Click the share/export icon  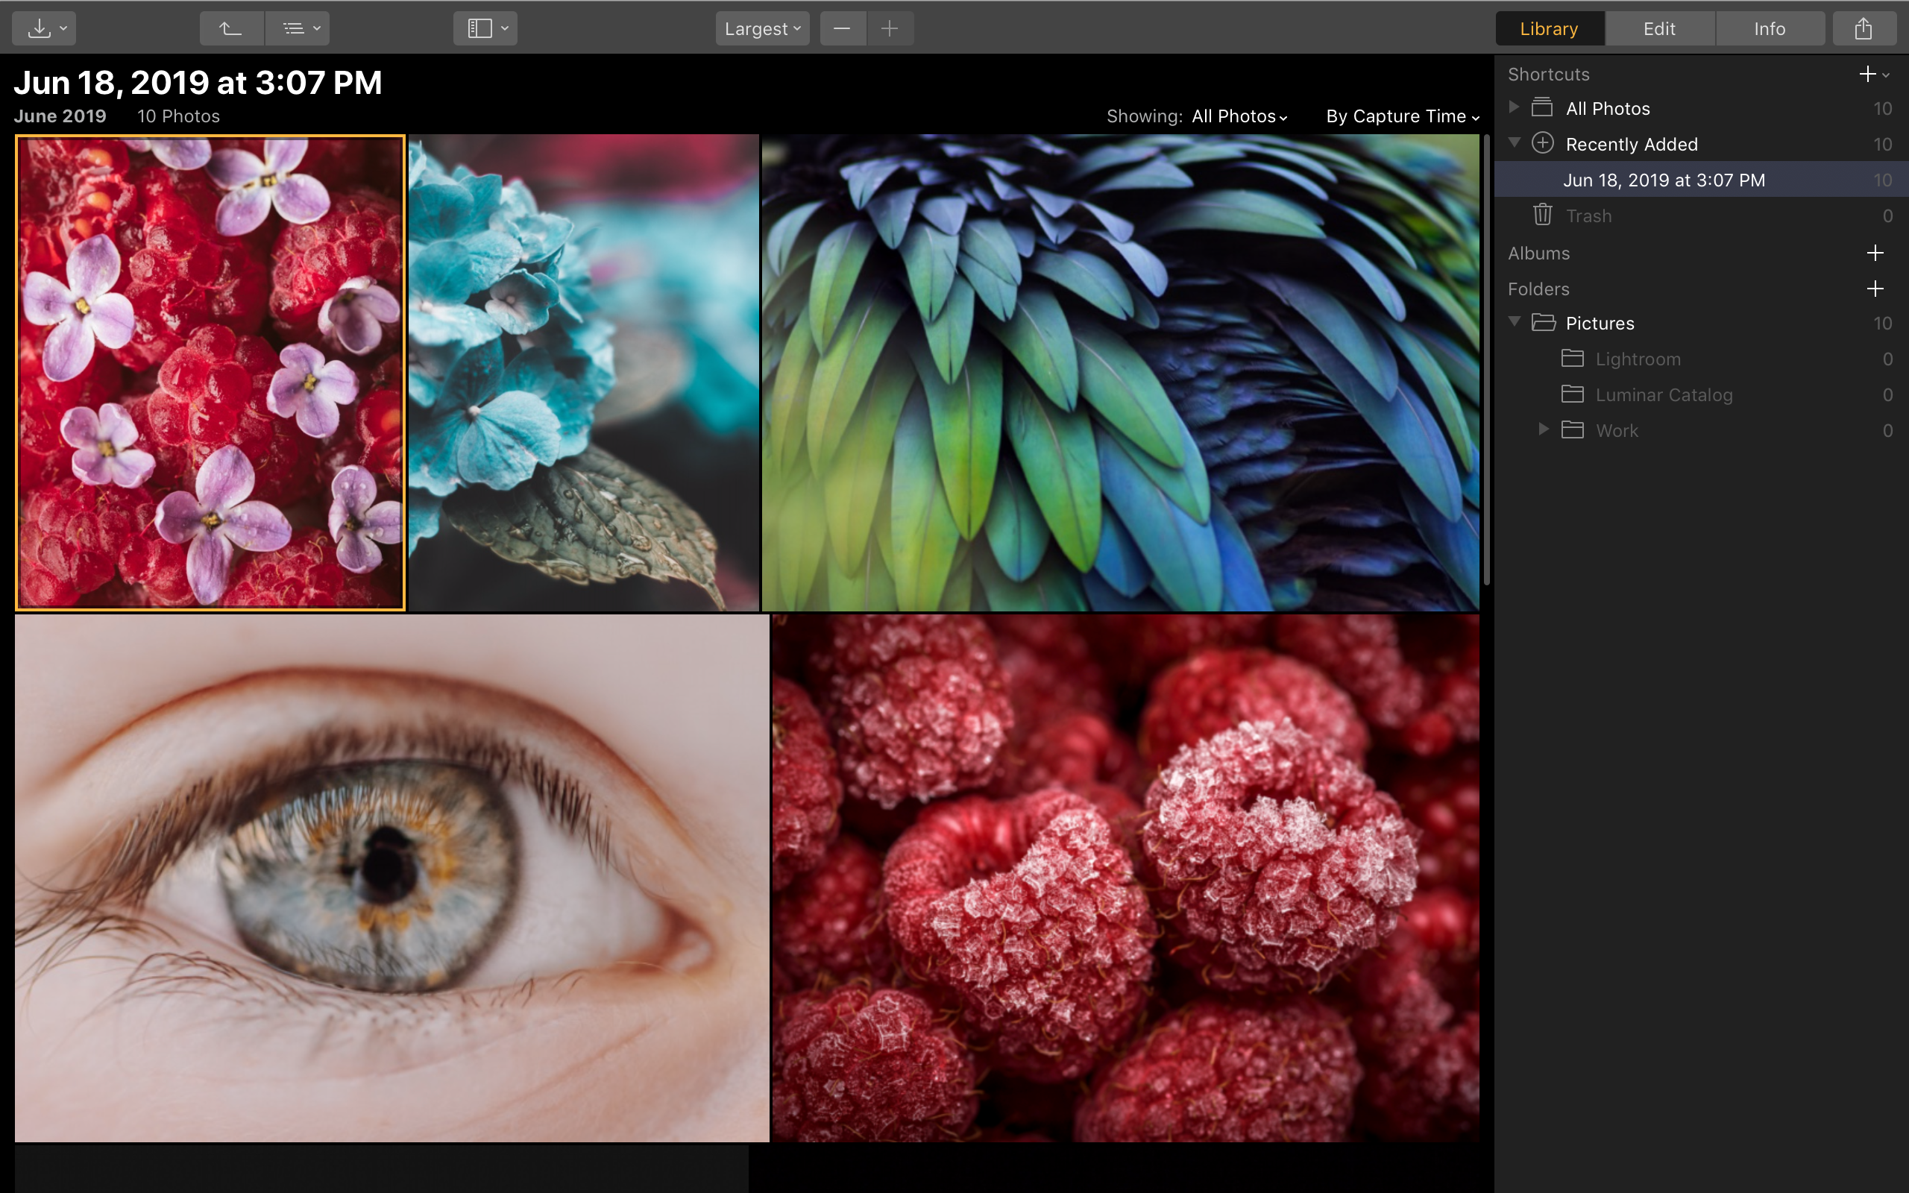(1864, 28)
